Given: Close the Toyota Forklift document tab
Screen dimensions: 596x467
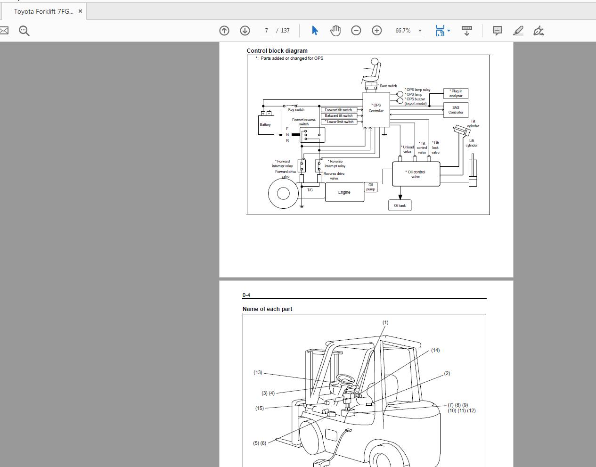Looking at the screenshot, I should click(80, 11).
